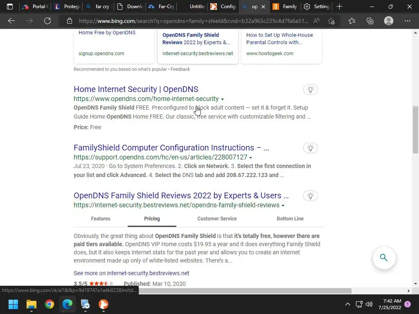Open Windows Start menu
419x314 pixels.
coord(13,304)
